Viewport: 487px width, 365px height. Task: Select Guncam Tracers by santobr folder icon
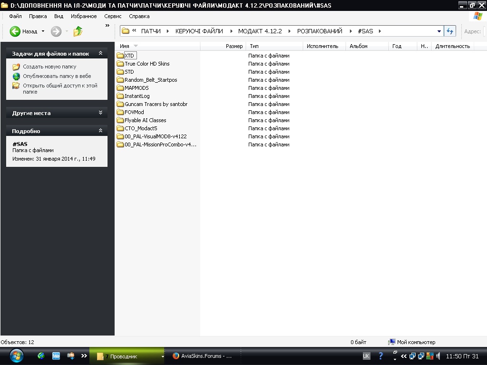tap(120, 104)
